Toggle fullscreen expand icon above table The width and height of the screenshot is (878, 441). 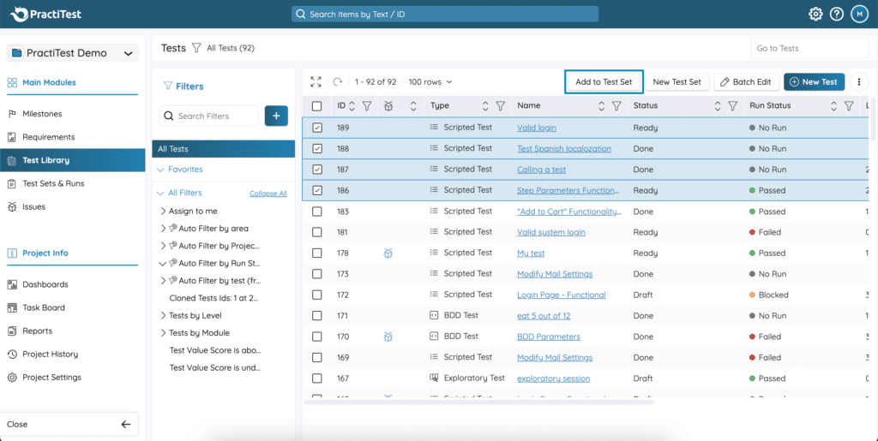coord(316,82)
